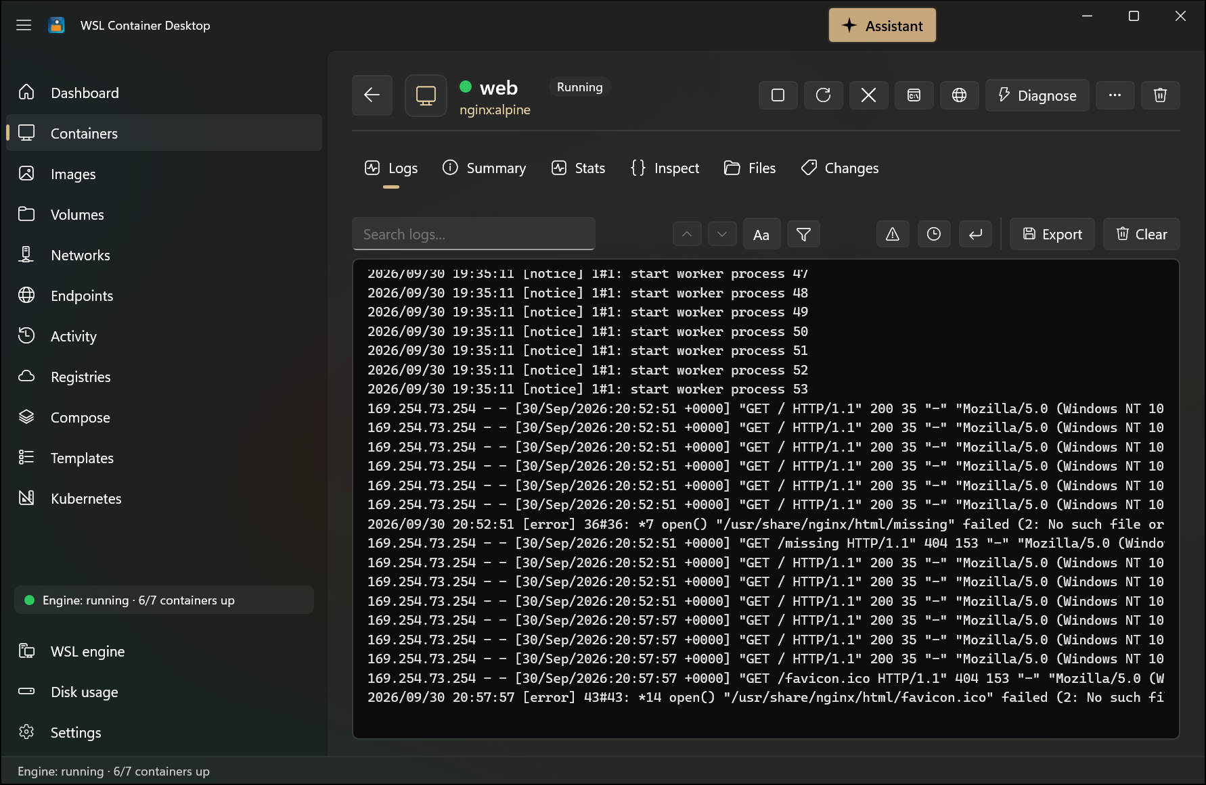
Task: Run Diagnose on the container
Action: [1037, 95]
